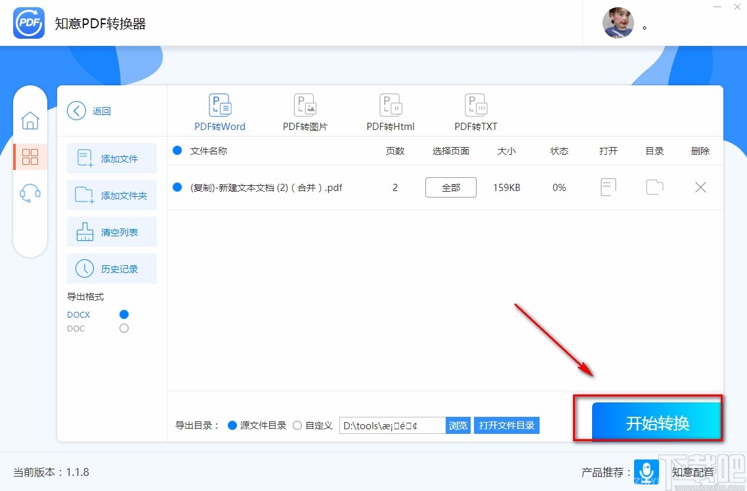Open the 全部 page selection control
747x491 pixels.
[x=450, y=187]
